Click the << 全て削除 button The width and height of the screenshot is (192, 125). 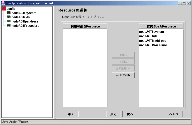pos(123,75)
